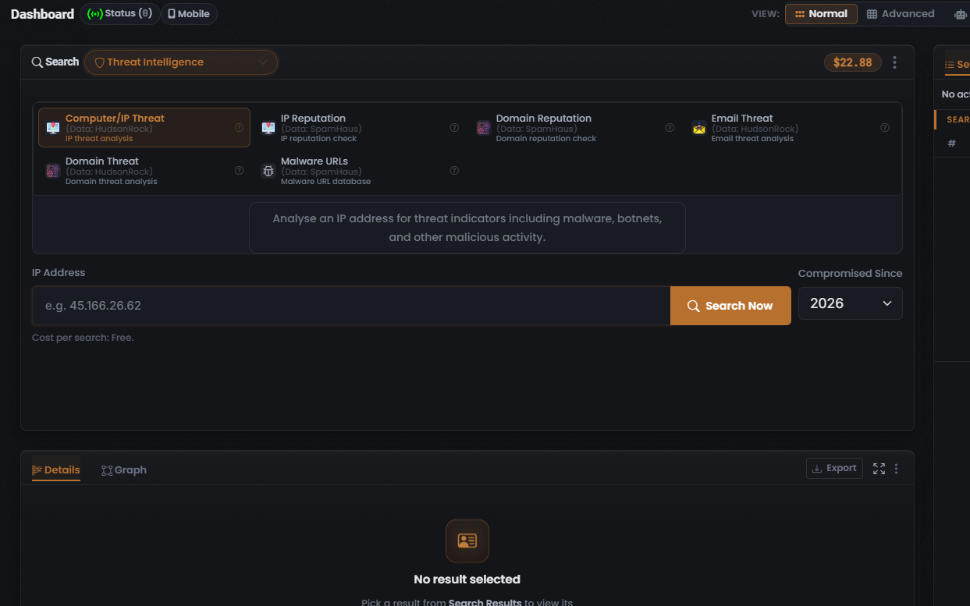Select Computer/IP Threat search type
The width and height of the screenshot is (970, 606).
(x=144, y=128)
